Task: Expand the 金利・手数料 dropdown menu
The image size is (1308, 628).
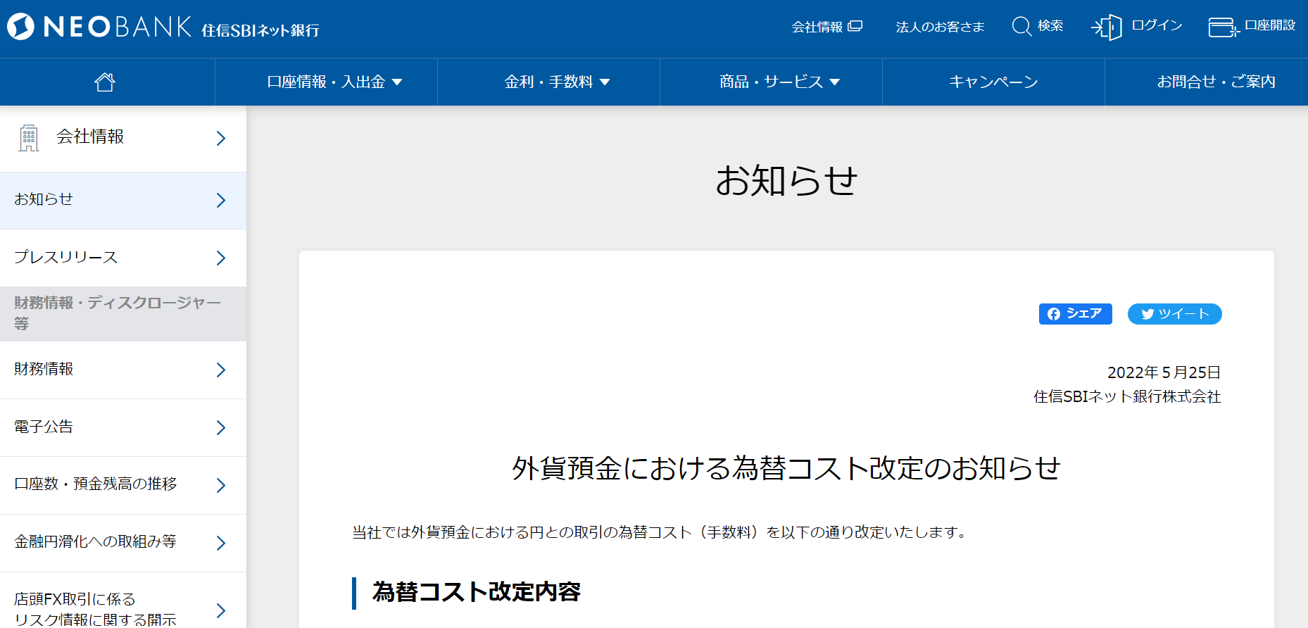Action: point(556,82)
